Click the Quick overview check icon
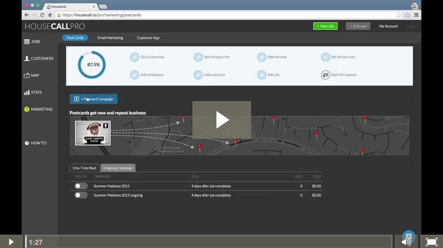 (x=135, y=57)
